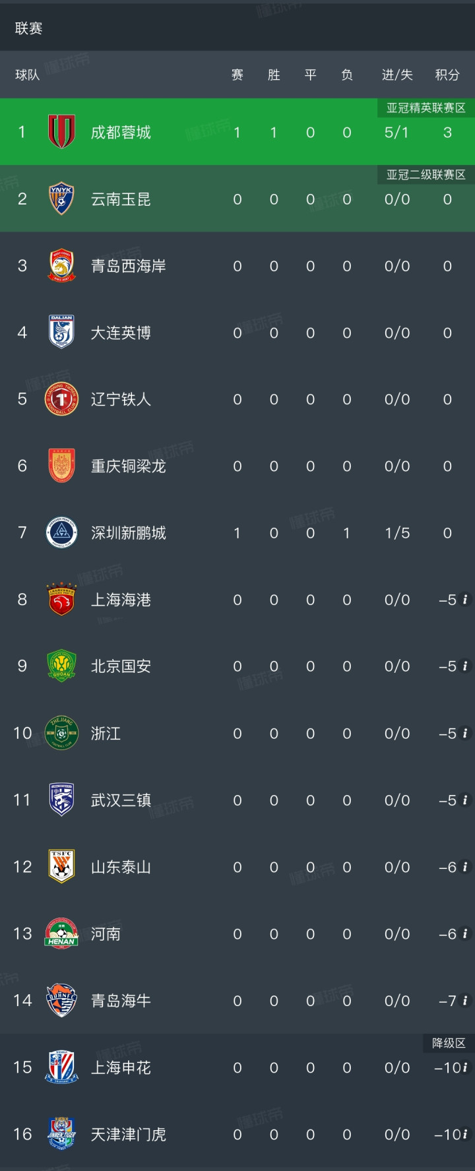Screen dimensions: 475x1171
Task: Open the 武汉三镇 team page
Action: pos(121,800)
